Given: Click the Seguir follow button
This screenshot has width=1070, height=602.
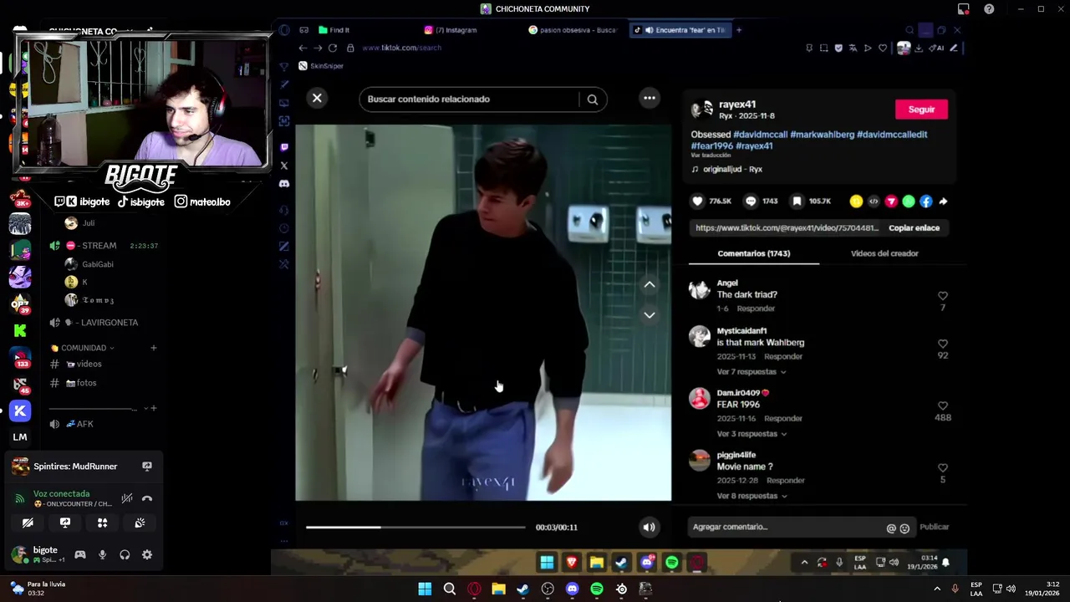Looking at the screenshot, I should [x=921, y=110].
